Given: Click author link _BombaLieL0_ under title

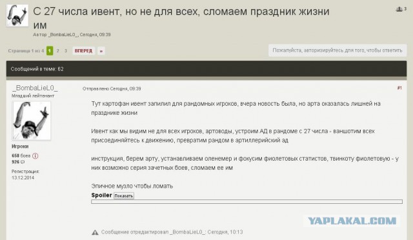Looking at the screenshot, I should [63, 34].
